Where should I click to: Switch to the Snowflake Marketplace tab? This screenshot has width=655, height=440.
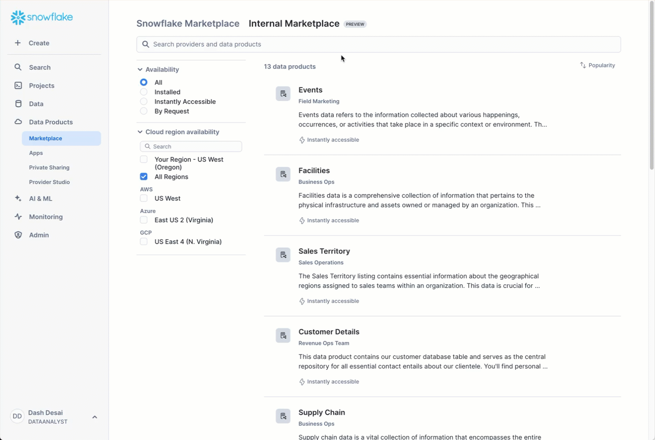coord(188,24)
